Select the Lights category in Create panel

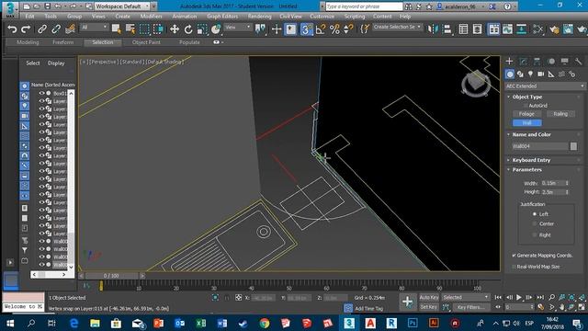pos(530,74)
